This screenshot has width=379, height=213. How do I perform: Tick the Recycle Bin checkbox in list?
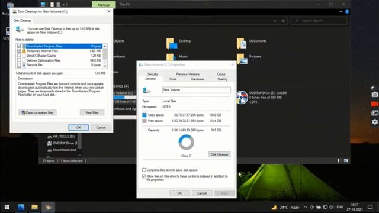coord(19,65)
